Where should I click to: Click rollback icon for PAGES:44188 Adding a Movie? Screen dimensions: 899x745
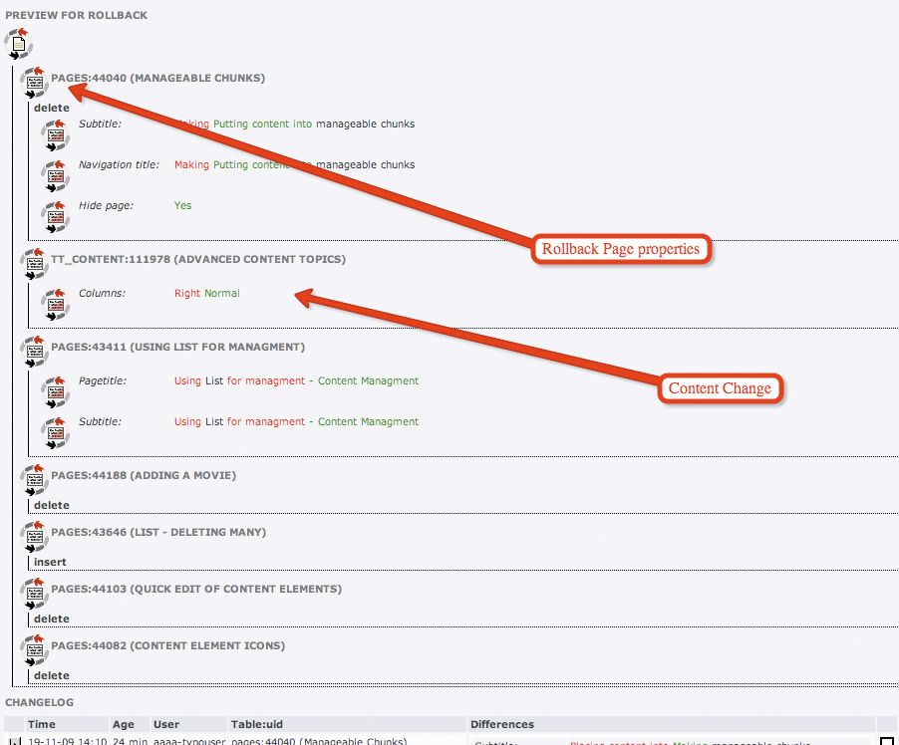pos(34,480)
